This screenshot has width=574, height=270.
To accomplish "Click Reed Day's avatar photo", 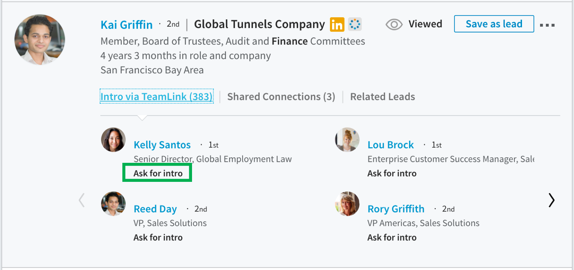I will [113, 204].
